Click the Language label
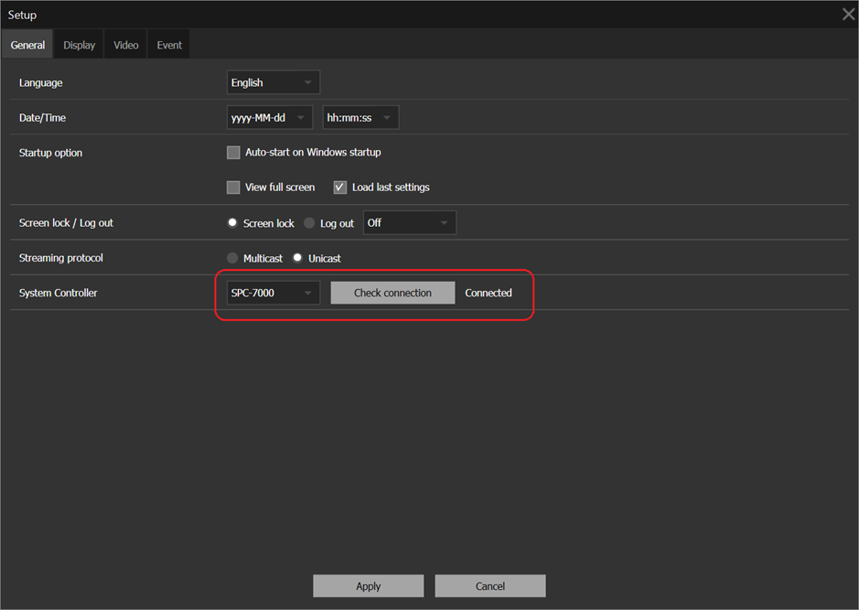 tap(40, 82)
